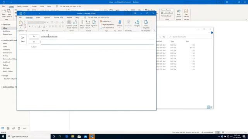Click the Check Names icon
The image size is (248, 139).
point(75,24)
